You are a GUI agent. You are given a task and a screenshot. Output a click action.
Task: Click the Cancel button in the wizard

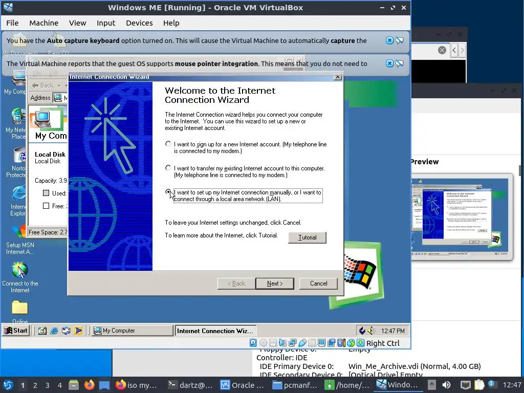[x=318, y=283]
